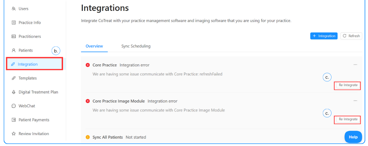Open Digital Treatment Plan settings
This screenshot has width=368, height=146.
click(x=38, y=92)
